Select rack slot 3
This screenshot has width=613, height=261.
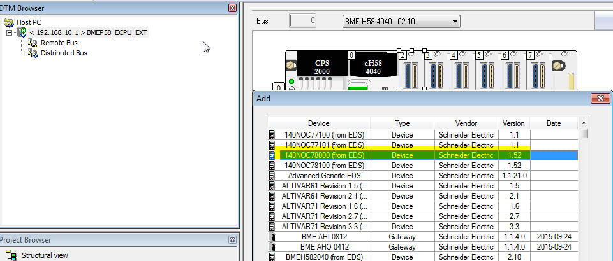[x=437, y=71]
